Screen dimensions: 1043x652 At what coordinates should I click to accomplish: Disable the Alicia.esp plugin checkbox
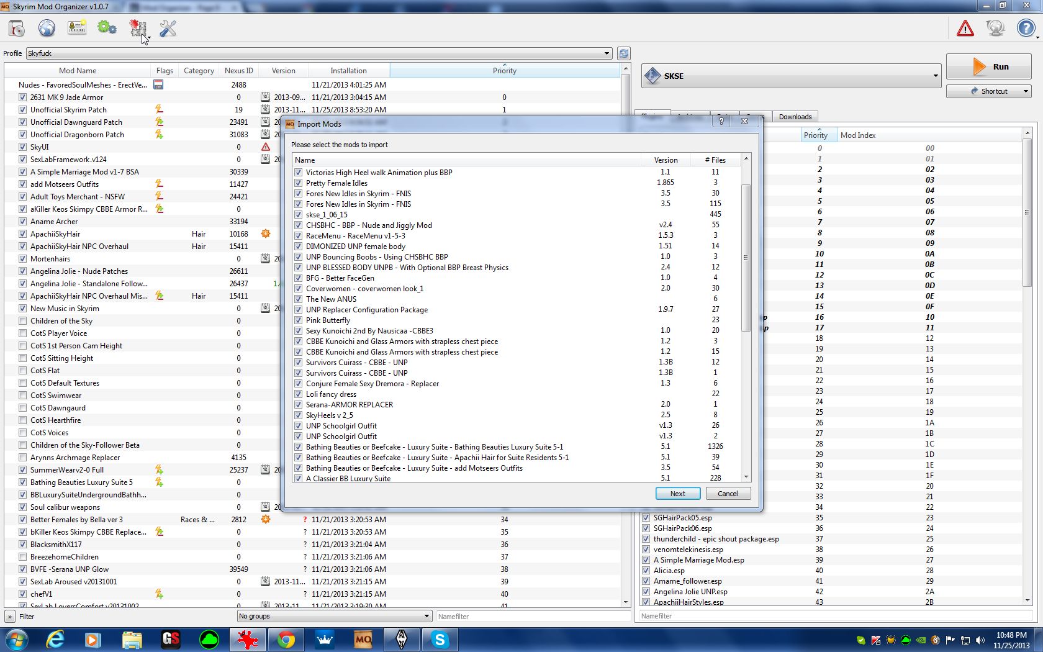(x=646, y=571)
